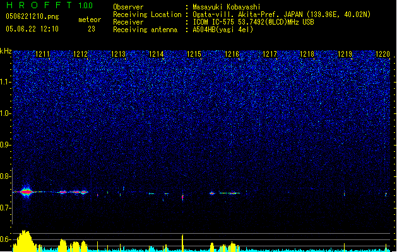Click the meteor count label

(90, 20)
